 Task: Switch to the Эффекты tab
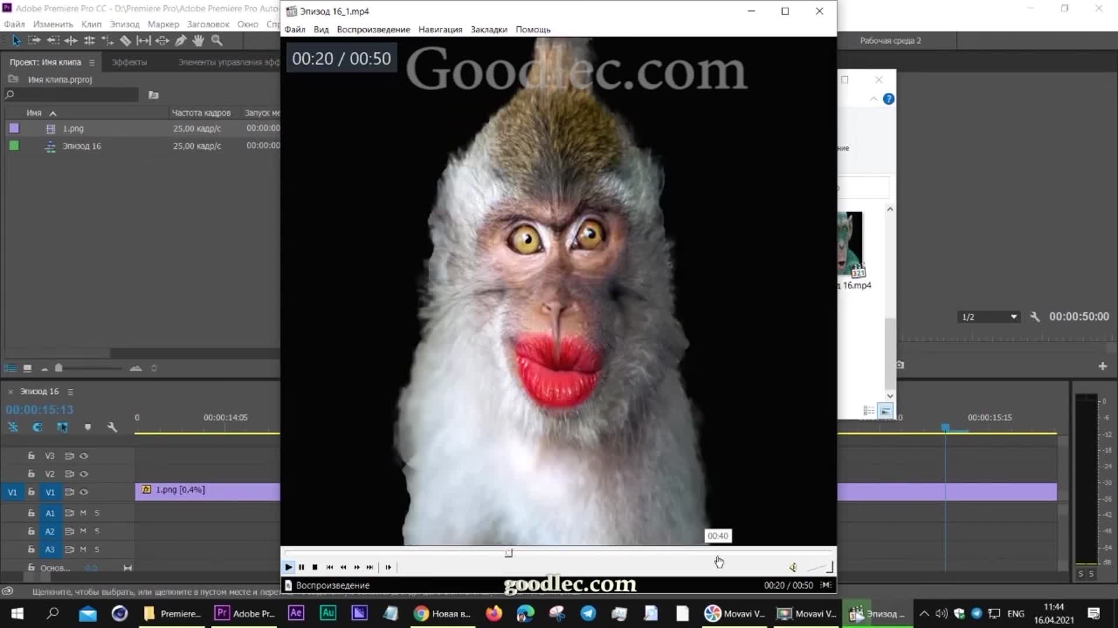point(129,62)
